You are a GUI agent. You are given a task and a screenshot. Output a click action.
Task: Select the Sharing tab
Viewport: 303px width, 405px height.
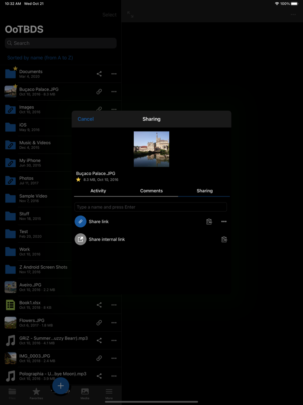tap(204, 191)
